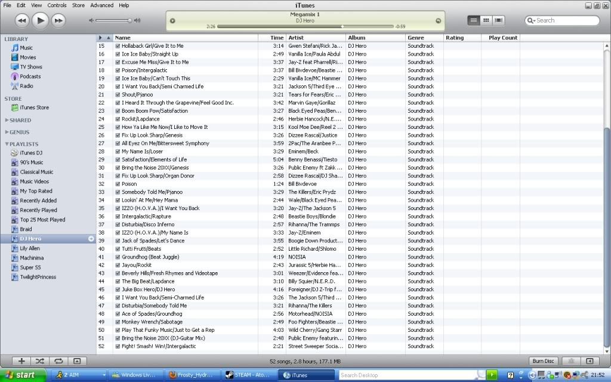The height and width of the screenshot is (382, 611).
Task: Collapse the PLAYLISTS sidebar section
Action: point(7,144)
